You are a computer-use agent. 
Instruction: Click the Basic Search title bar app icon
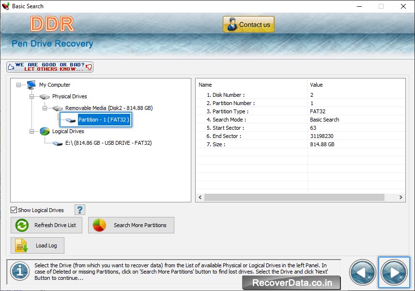(x=5, y=6)
